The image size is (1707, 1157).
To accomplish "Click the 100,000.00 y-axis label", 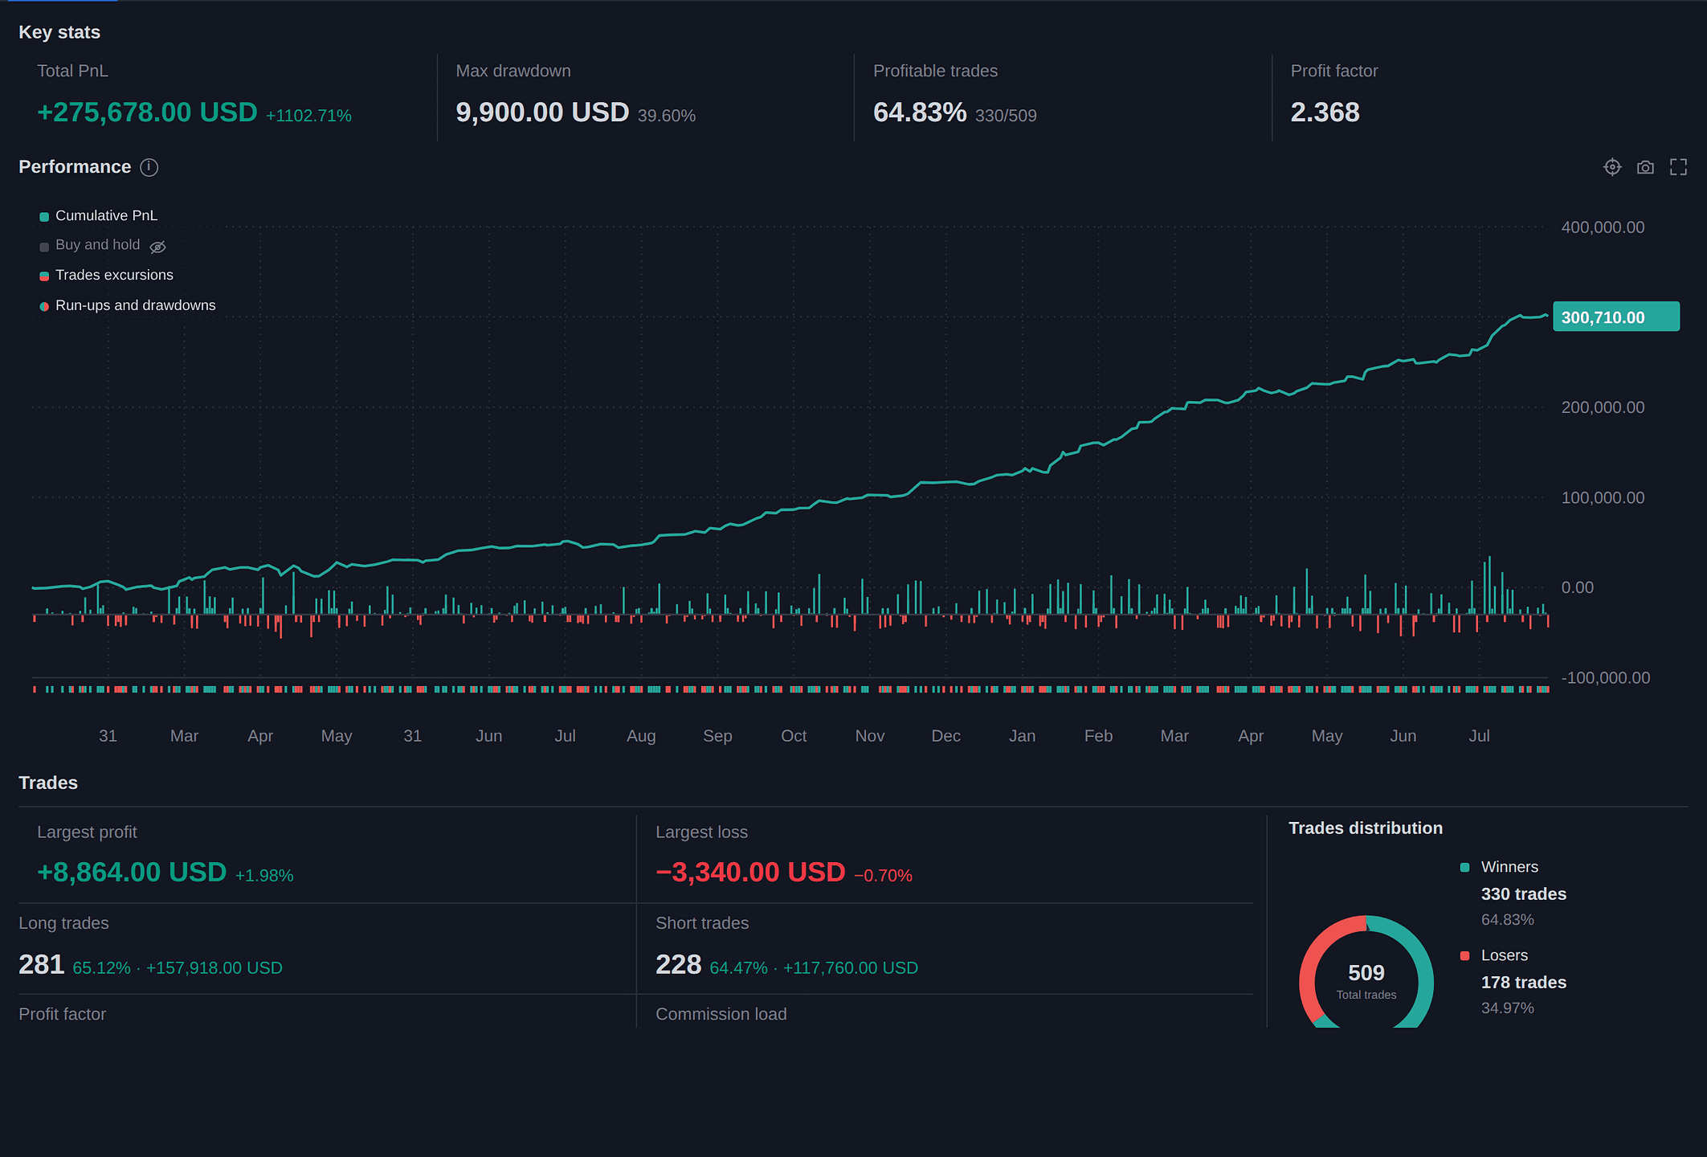I will point(1603,498).
